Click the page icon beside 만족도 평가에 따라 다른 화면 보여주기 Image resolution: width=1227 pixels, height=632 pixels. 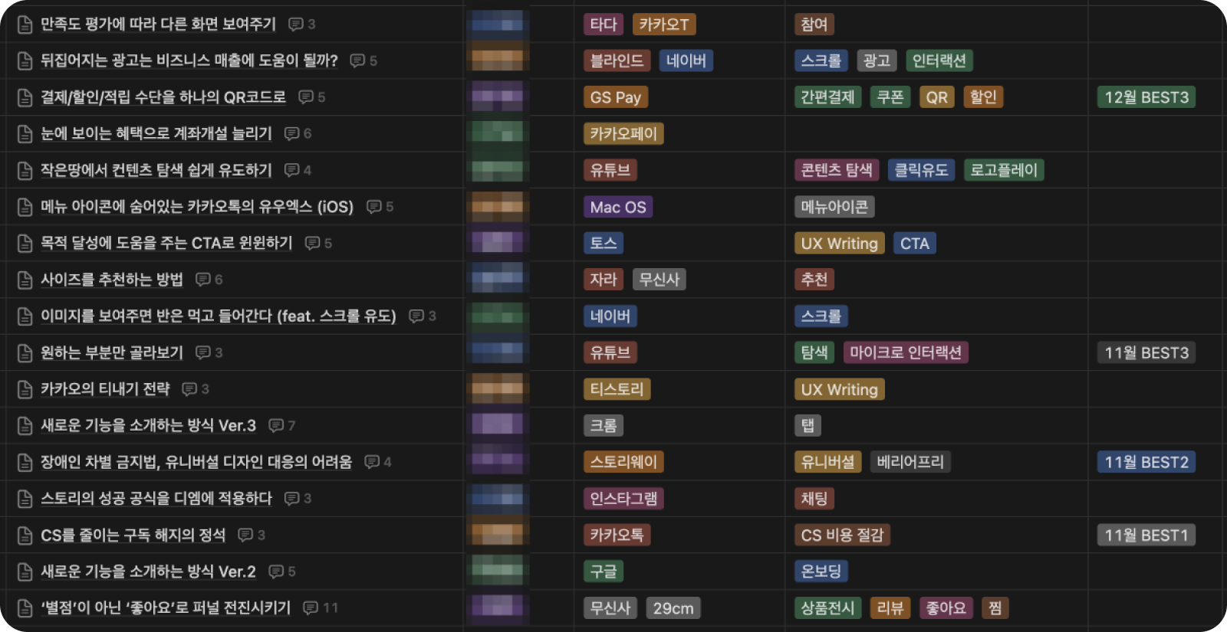coord(25,25)
